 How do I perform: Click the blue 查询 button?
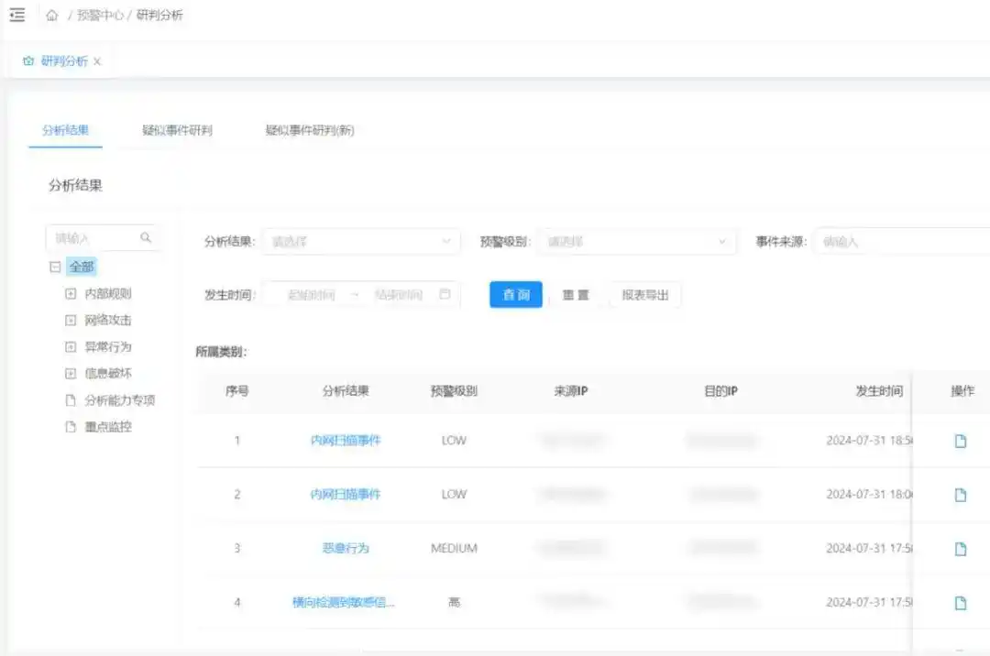coord(515,294)
